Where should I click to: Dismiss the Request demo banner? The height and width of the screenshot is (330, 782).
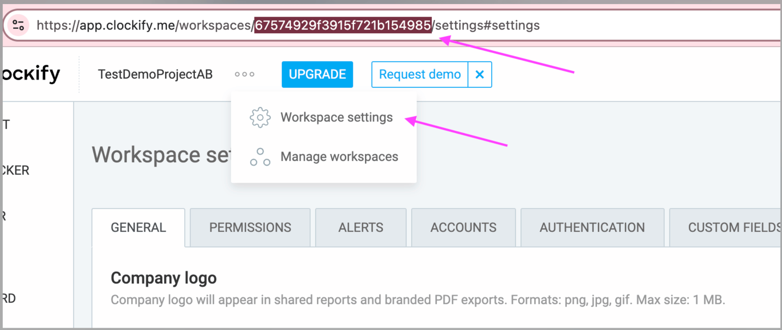pyautogui.click(x=480, y=74)
